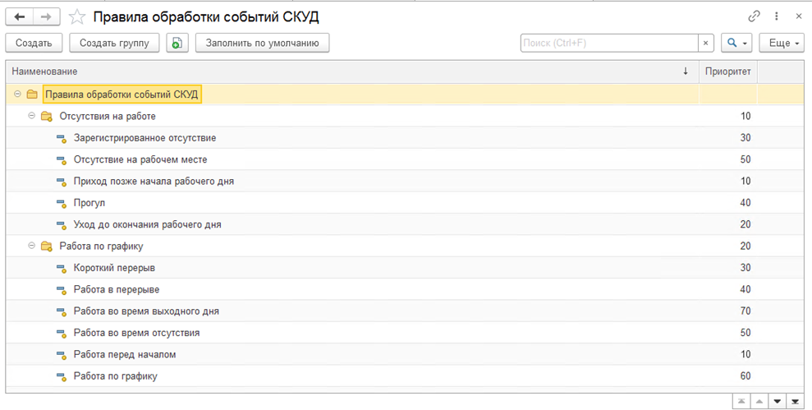
Task: Clear the search field with X
Action: pyautogui.click(x=706, y=43)
